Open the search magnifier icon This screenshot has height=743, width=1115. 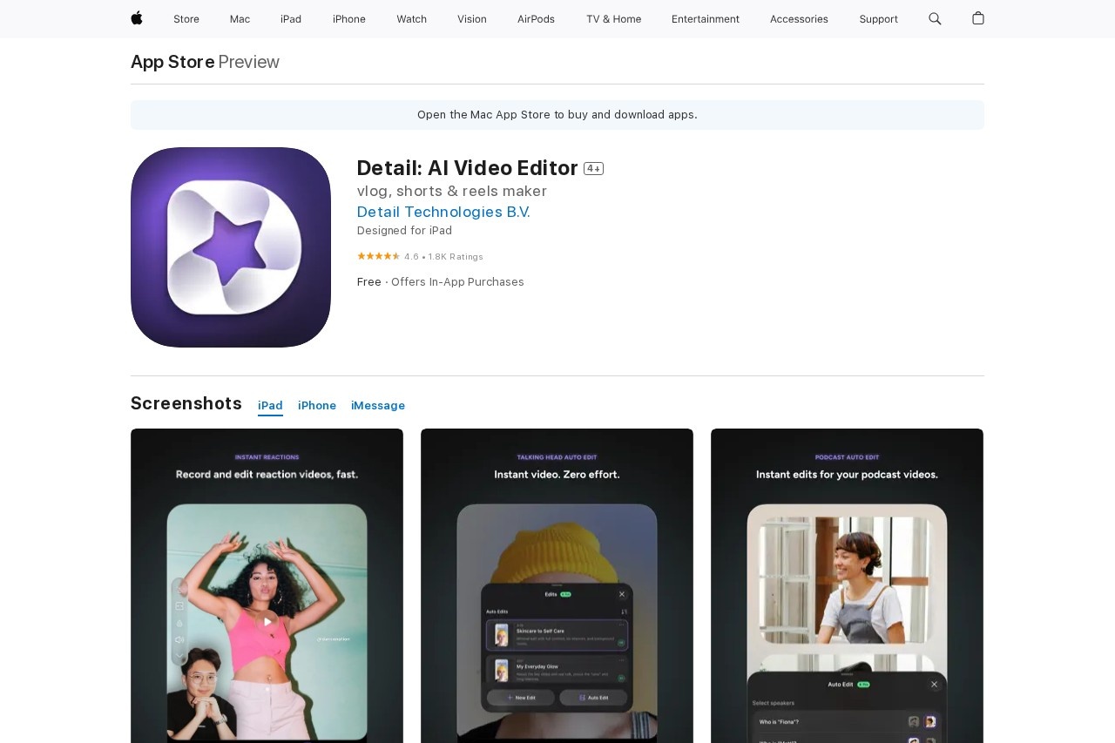click(x=935, y=18)
